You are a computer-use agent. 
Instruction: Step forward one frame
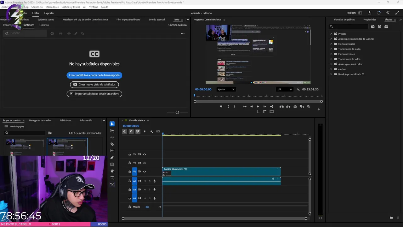tap(264, 107)
